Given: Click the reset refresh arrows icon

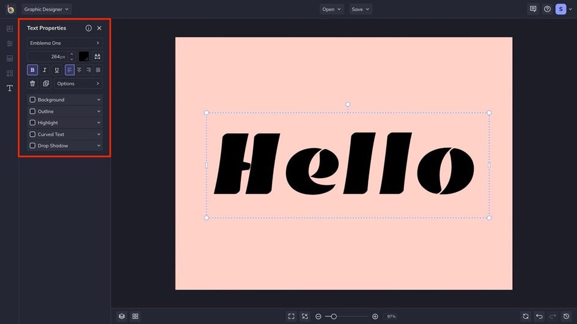Looking at the screenshot, I should [x=526, y=316].
